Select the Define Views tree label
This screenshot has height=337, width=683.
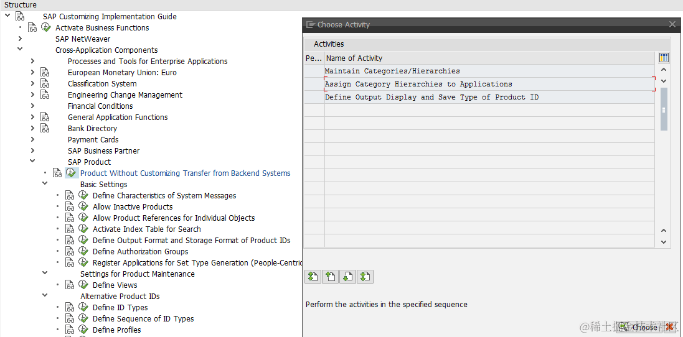click(x=115, y=285)
